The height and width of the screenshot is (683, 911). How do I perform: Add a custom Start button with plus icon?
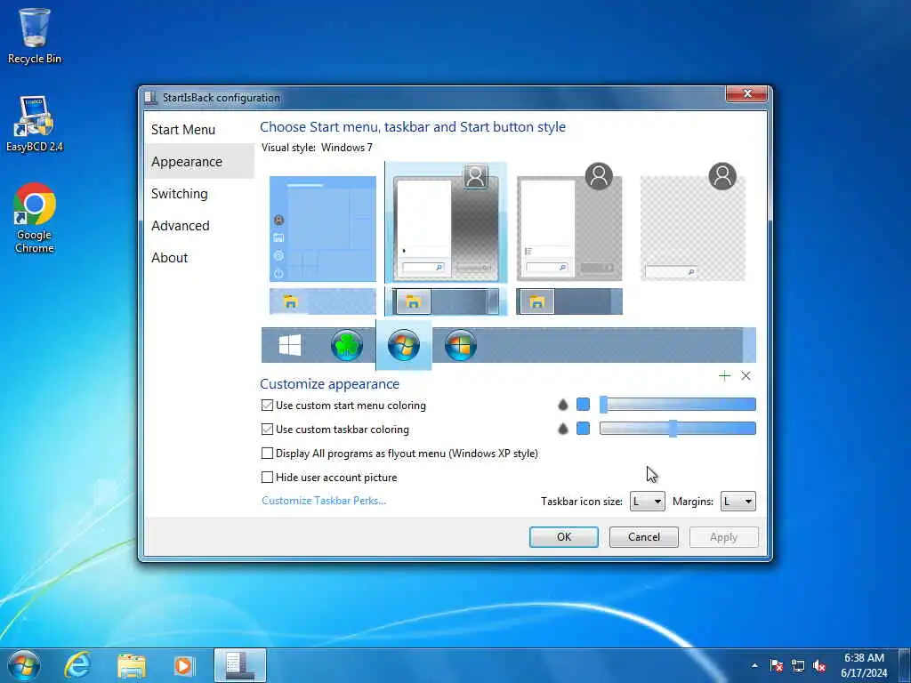(724, 376)
